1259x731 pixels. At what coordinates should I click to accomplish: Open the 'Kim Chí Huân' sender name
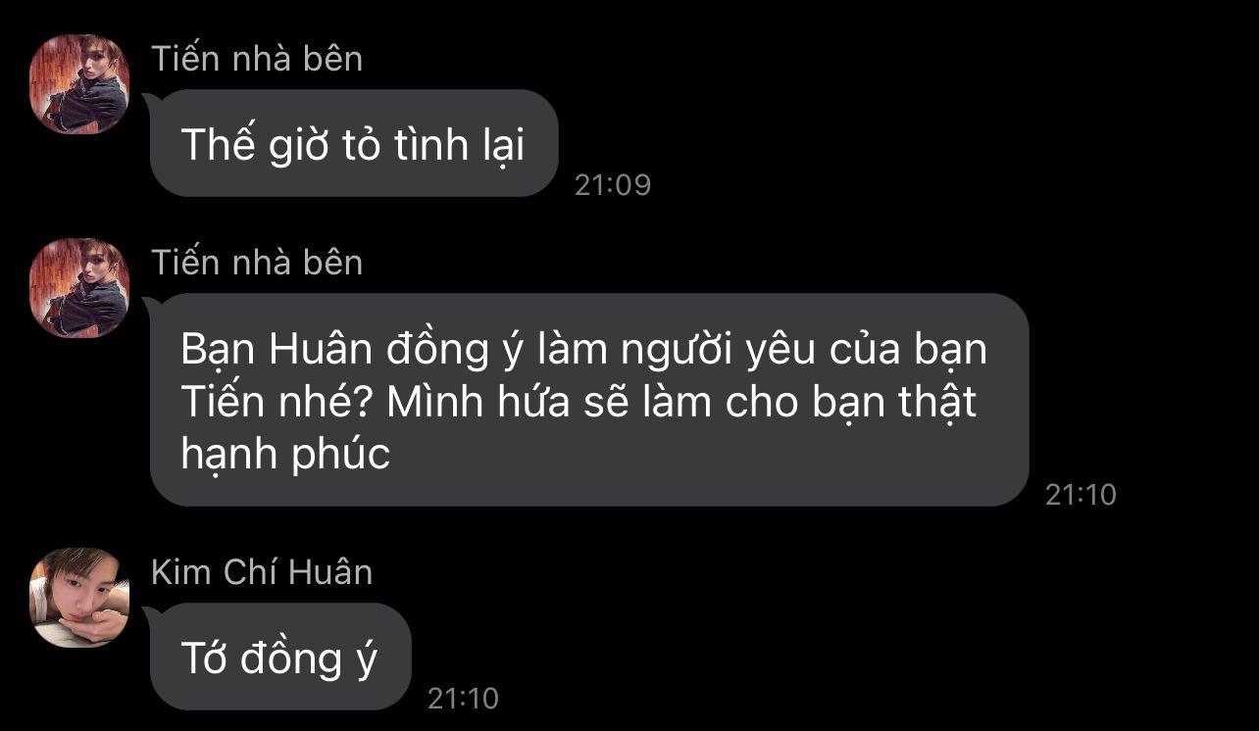click(x=262, y=572)
